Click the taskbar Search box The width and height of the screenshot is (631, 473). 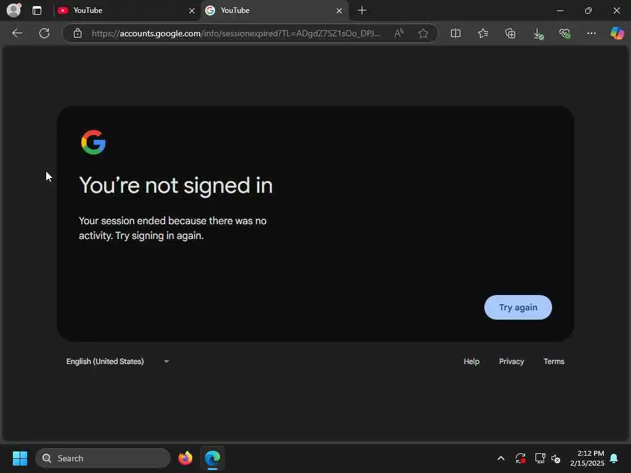pyautogui.click(x=103, y=458)
